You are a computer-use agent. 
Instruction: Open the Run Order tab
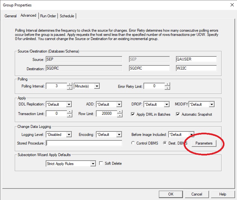(x=48, y=16)
